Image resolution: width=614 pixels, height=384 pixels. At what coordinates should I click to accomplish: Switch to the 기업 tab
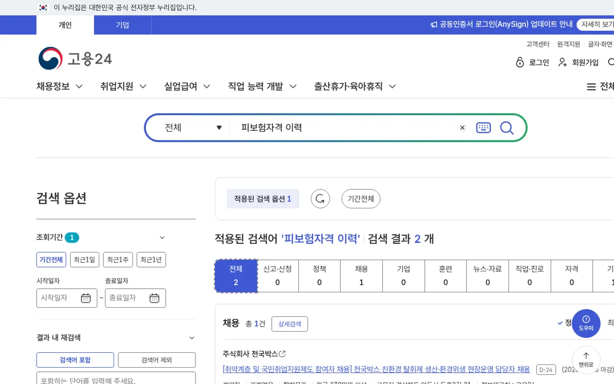(122, 25)
